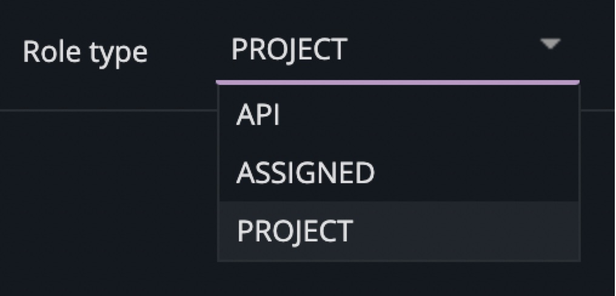
Task: Select API from the role type list
Action: click(258, 115)
